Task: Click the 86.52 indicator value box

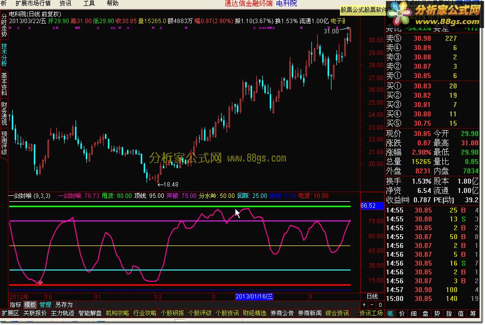Action: point(372,206)
